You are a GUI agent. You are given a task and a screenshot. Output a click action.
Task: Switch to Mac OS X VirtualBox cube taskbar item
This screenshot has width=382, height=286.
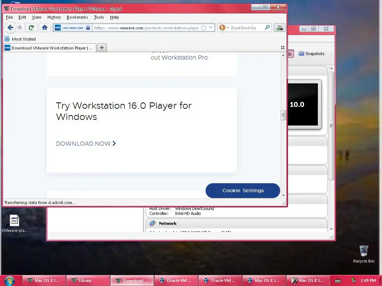(264, 280)
